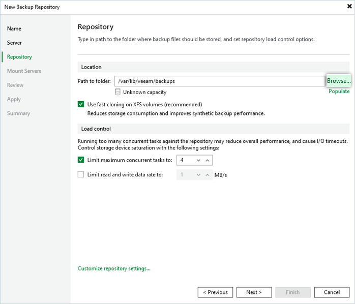
Task: Decrease data rate with down arrow
Action: pos(199,175)
